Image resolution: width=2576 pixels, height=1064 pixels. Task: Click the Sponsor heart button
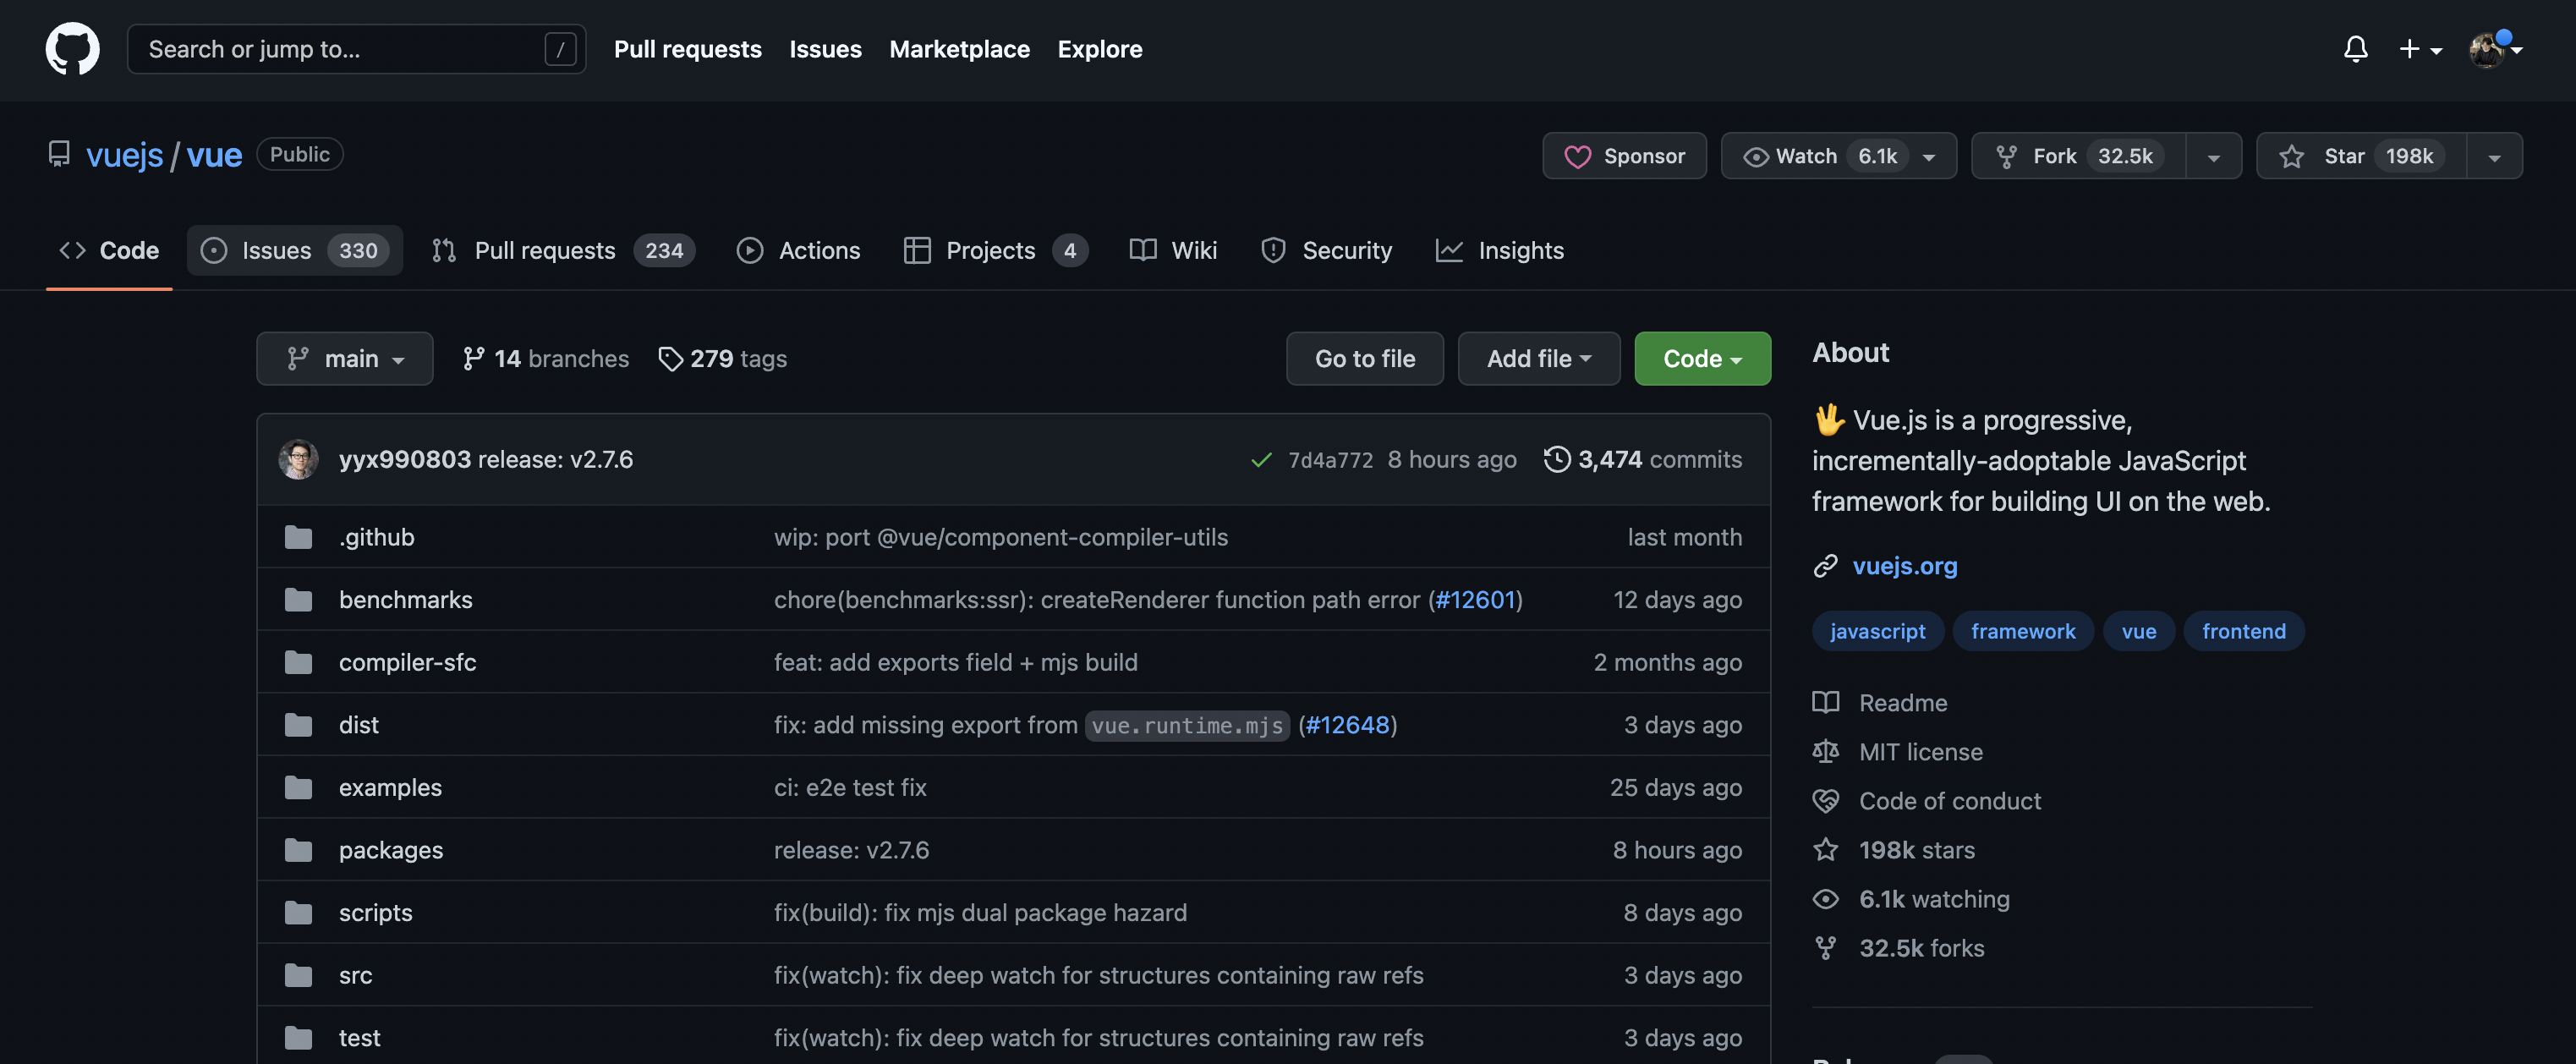point(1624,156)
